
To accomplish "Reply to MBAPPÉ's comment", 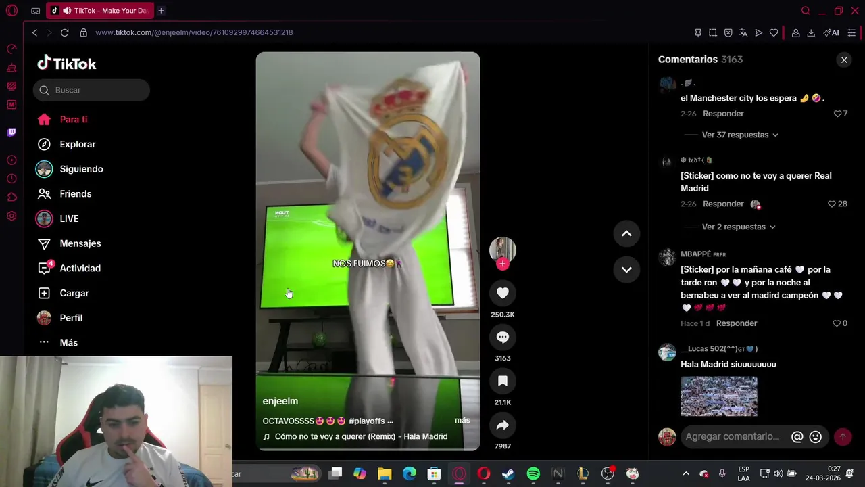I will 737,323.
